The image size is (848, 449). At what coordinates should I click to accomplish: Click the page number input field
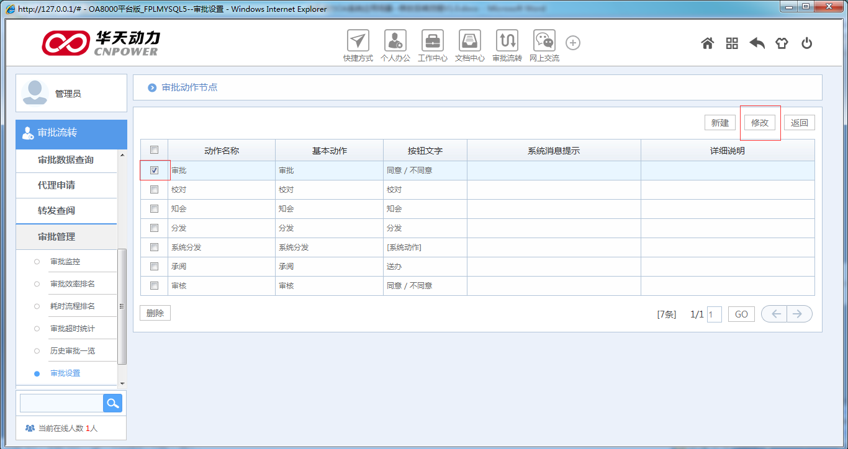[x=714, y=314]
